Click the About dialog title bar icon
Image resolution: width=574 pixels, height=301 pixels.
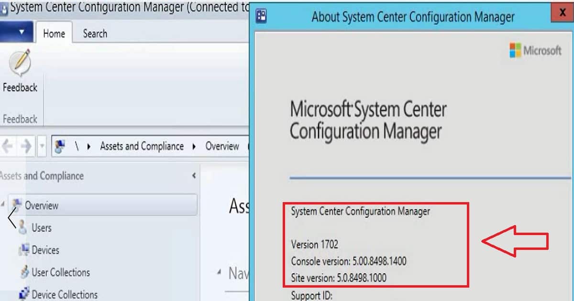(261, 16)
